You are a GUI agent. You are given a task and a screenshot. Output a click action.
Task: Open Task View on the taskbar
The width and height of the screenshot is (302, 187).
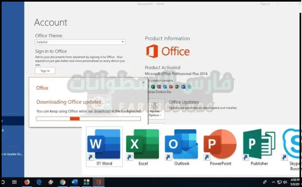(x=14, y=182)
